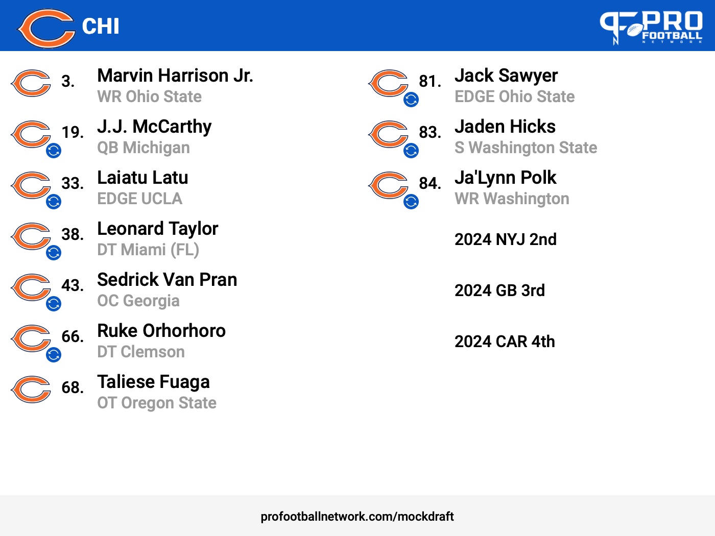715x536 pixels.
Task: Click the trade icon on pick 43
Action: click(x=54, y=304)
